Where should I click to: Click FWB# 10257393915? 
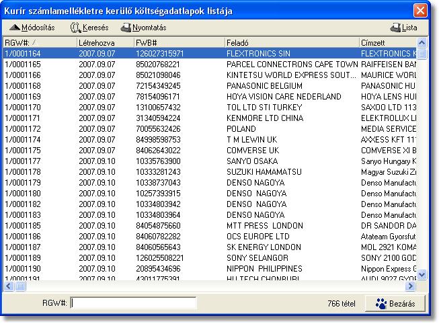(x=158, y=193)
